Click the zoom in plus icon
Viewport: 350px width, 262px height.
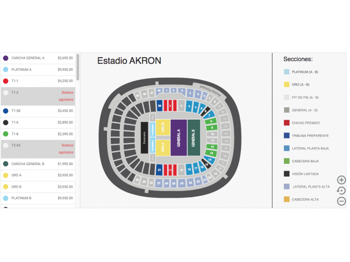pos(341,180)
